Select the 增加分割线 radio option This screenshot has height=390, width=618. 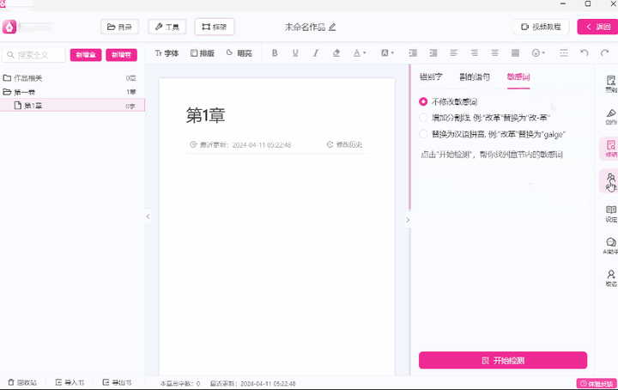pyautogui.click(x=423, y=118)
